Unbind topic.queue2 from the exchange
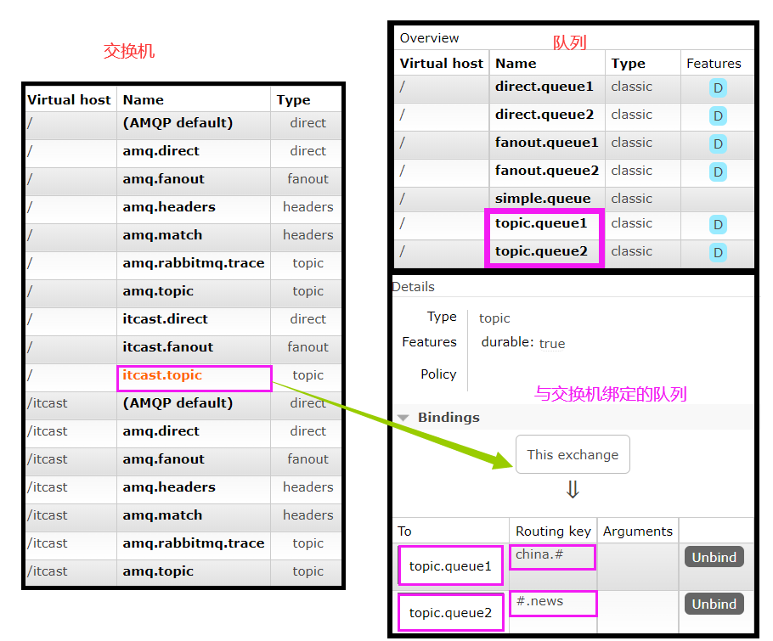 point(714,604)
